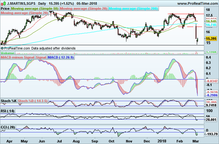Open the www.ProRealTime.com link
Screen dimensions: 219x144
tap(197, 3)
